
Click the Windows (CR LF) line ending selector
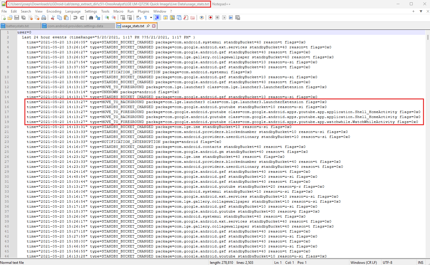pyautogui.click(x=363, y=262)
